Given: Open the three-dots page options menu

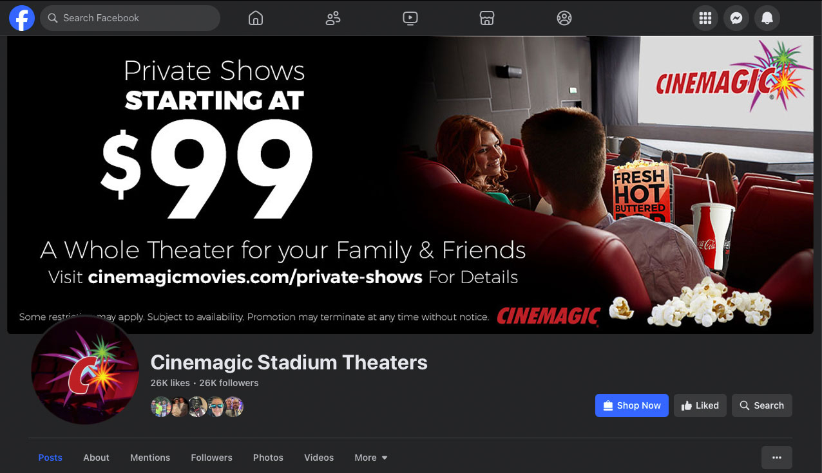Looking at the screenshot, I should [777, 458].
